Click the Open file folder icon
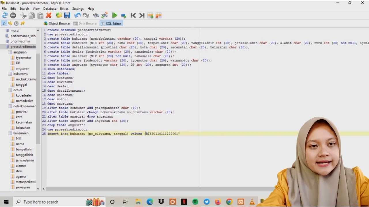The image size is (369, 207). 59,16
